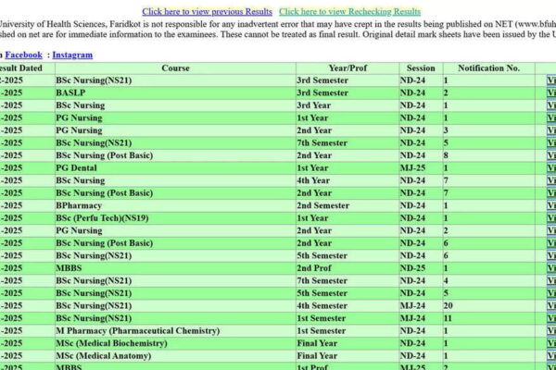The height and width of the screenshot is (370, 556).
Task: Select 'BSc Nursing(NS21)' in the 1st Semester row
Action: tap(175, 318)
